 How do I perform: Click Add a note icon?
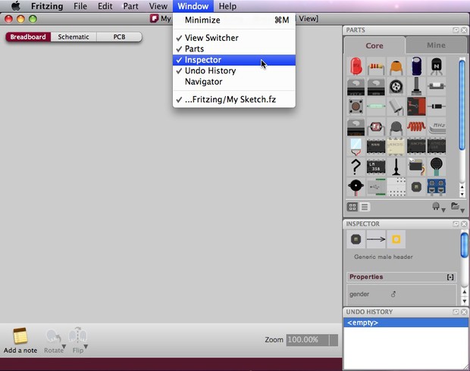click(20, 336)
